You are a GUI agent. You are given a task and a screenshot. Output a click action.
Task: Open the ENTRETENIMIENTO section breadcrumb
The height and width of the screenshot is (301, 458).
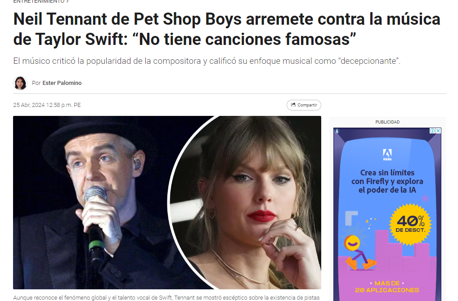39,1
